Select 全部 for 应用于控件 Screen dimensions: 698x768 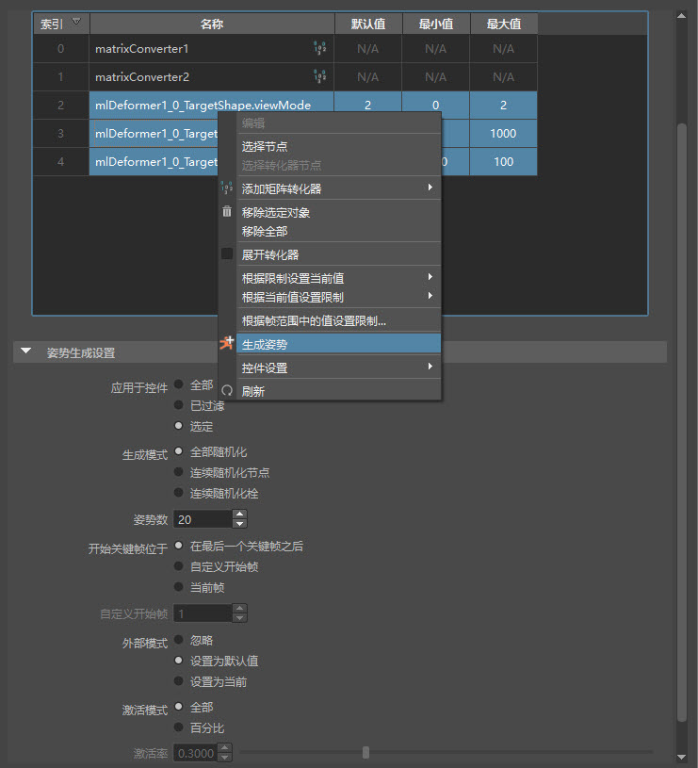click(x=179, y=384)
